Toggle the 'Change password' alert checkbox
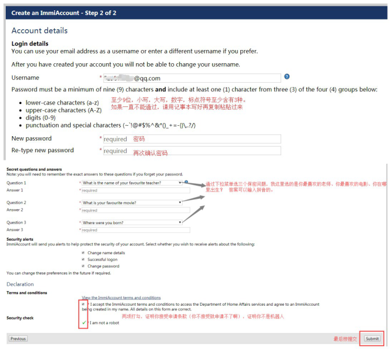The width and height of the screenshot is (391, 350). (83, 266)
